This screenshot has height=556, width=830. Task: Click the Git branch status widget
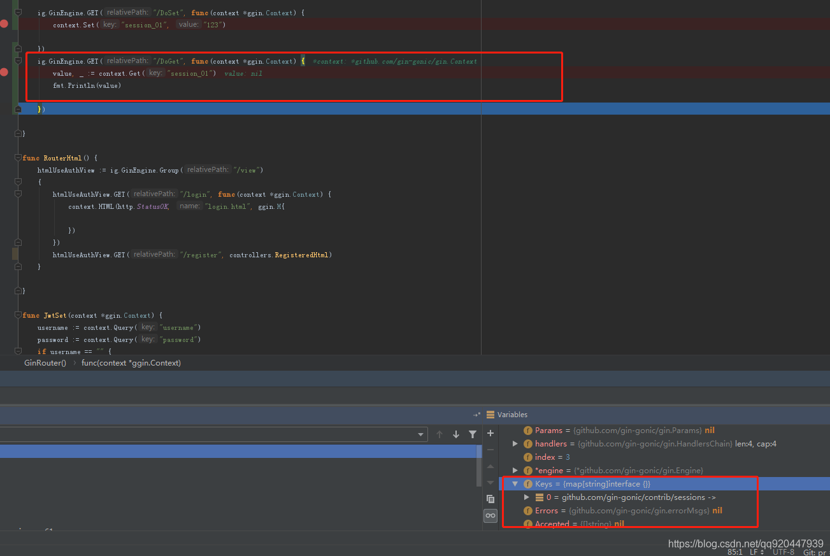[816, 552]
